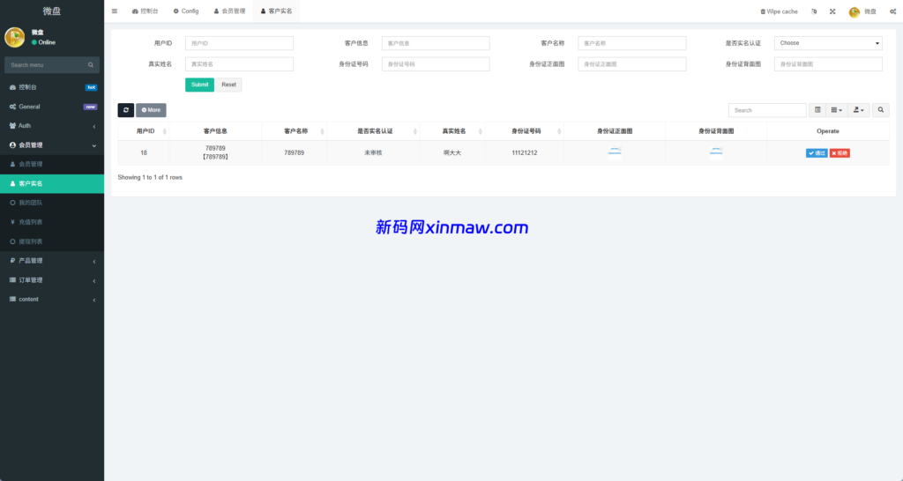
Task: Click the Search menu input in sidebar
Action: (46, 65)
